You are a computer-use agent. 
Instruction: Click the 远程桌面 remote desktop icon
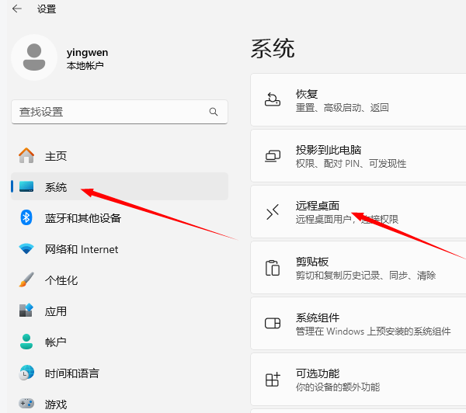(273, 213)
